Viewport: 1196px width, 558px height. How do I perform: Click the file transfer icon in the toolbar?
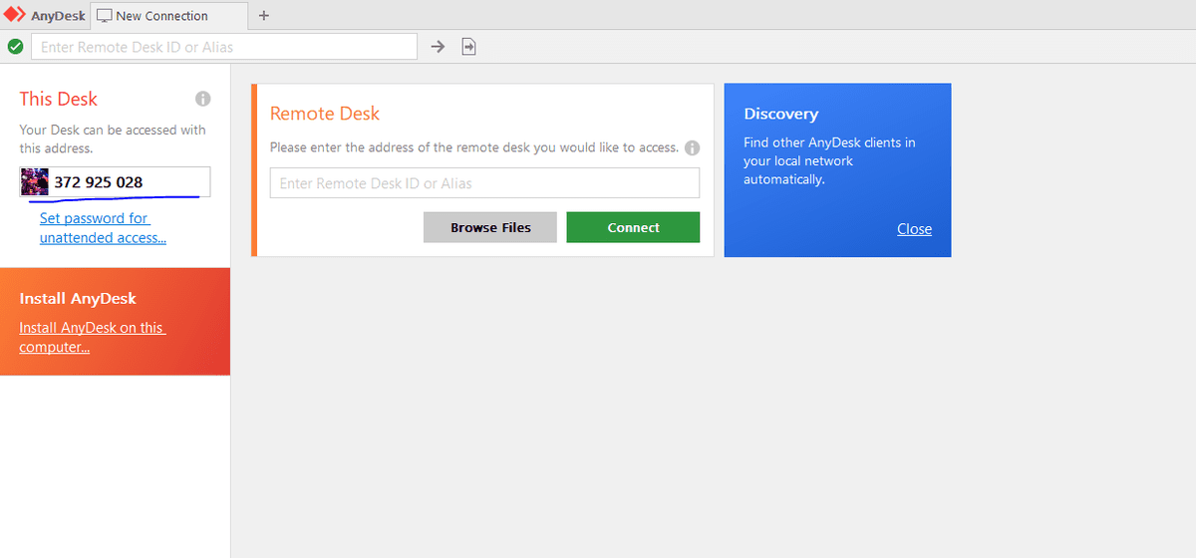469,47
